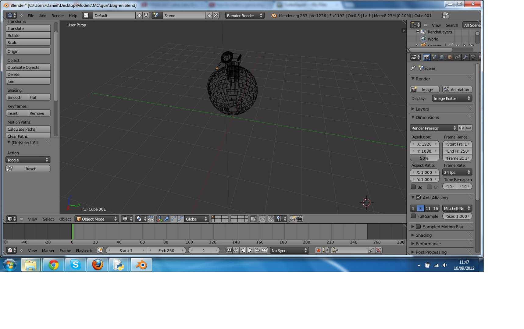The width and height of the screenshot is (524, 329).
Task: Toggle use preview range clock icon
Action: (100, 250)
